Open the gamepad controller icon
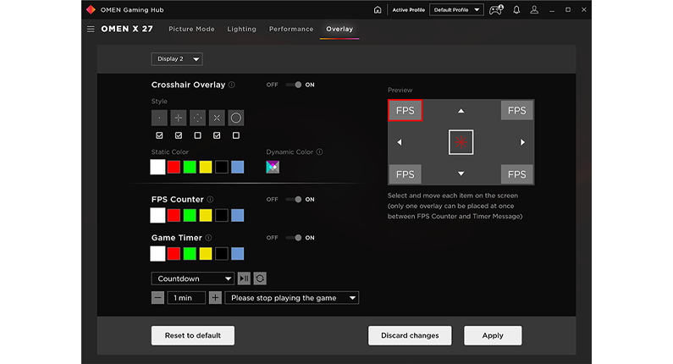Image resolution: width=673 pixels, height=364 pixels. (x=496, y=10)
